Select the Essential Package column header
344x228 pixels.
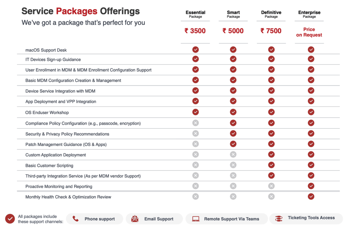point(196,14)
